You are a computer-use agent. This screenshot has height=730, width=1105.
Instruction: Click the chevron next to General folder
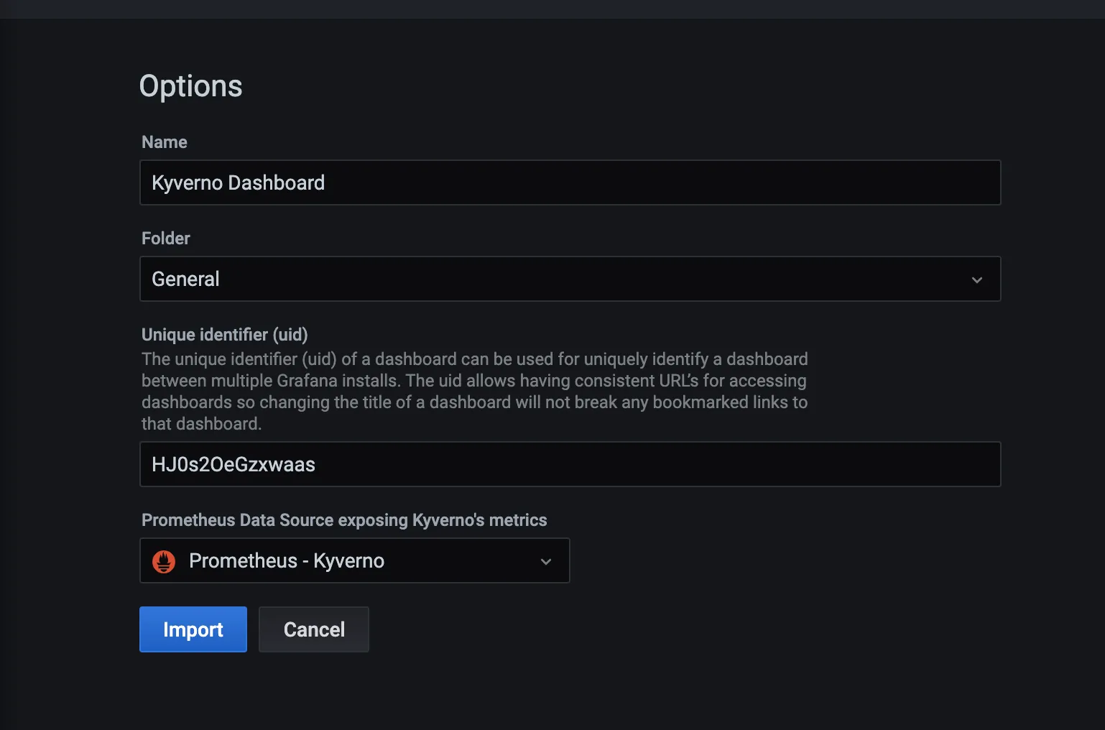(976, 279)
